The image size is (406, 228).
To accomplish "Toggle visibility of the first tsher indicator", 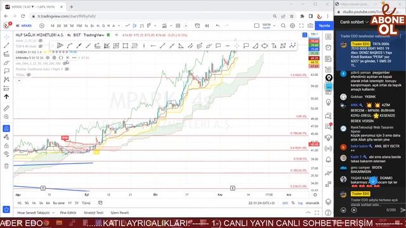I will pos(41,41).
